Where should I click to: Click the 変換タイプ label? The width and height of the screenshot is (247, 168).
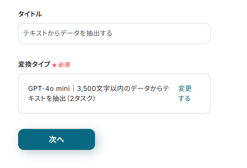tap(34, 64)
